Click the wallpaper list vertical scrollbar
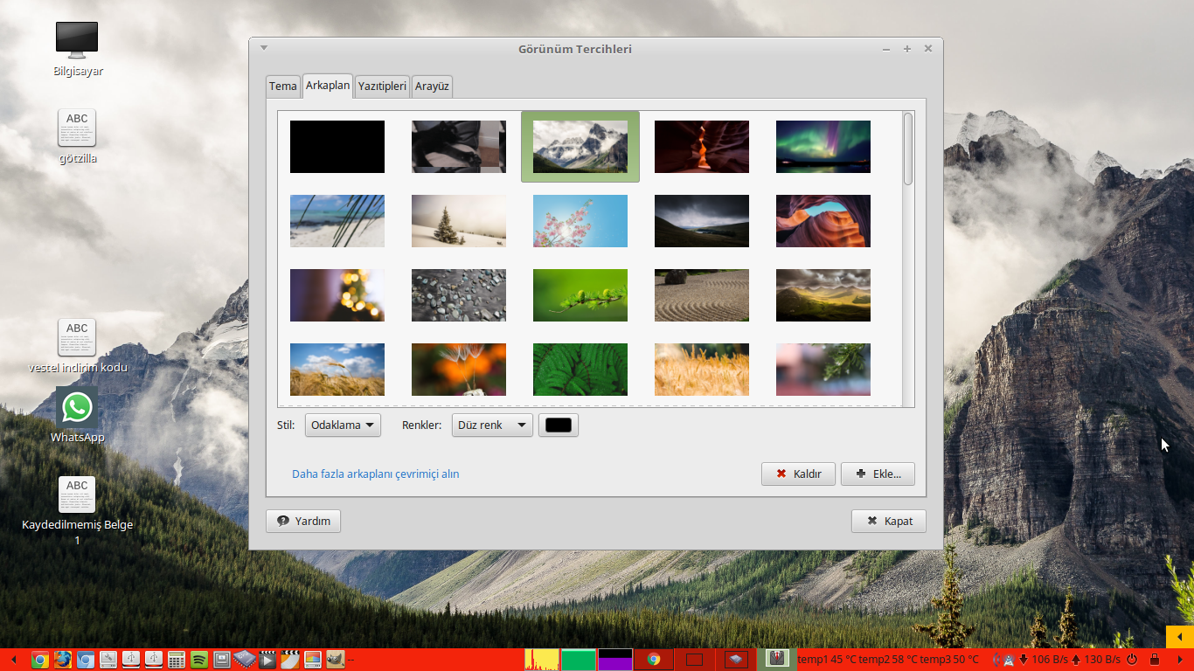This screenshot has height=671, width=1194. (x=908, y=149)
